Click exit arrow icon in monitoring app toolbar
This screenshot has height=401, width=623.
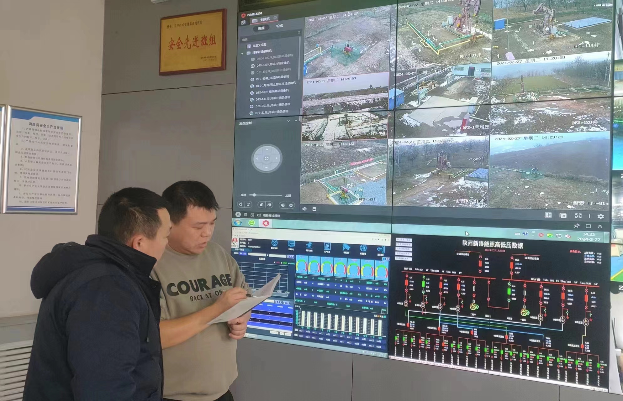(380, 249)
